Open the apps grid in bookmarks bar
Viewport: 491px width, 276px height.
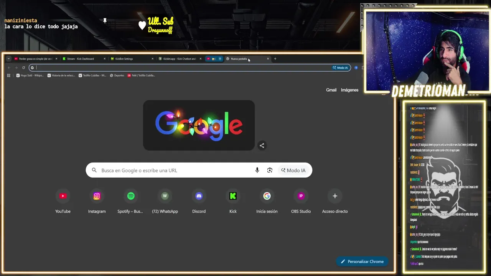pos(8,76)
